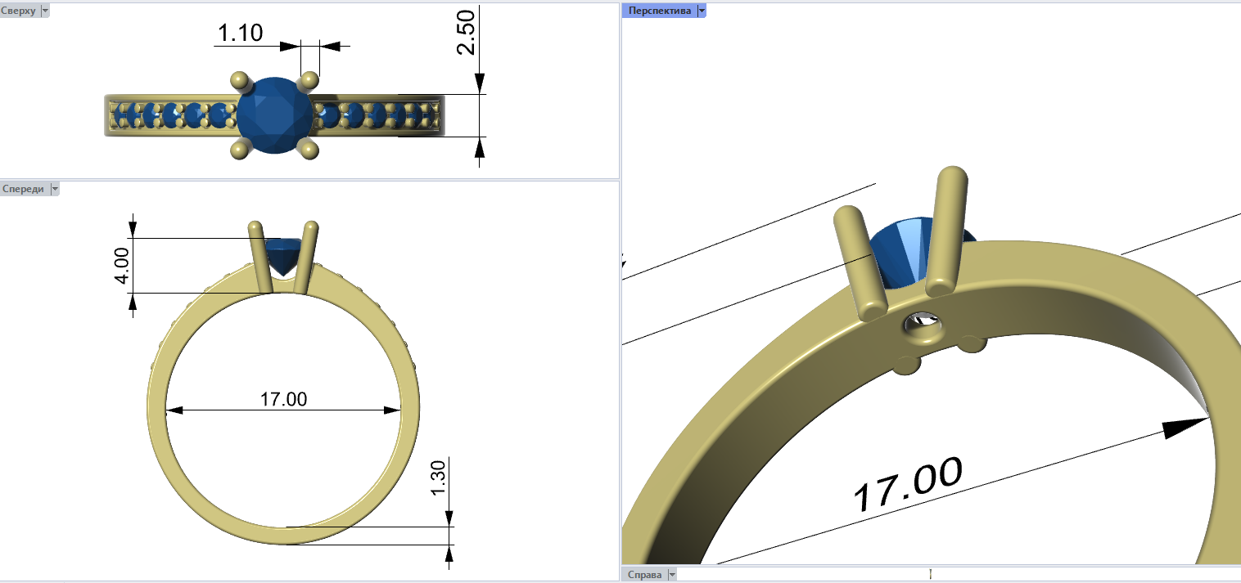This screenshot has height=583, width=1241.
Task: Pick the 17.00 dimension in front view
Action: tap(283, 399)
